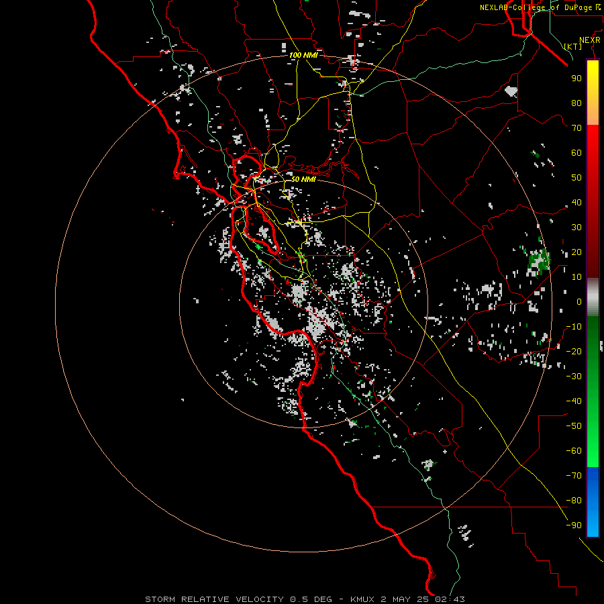
Task: Select the -50 value on the velocity scale
Action: 574,426
